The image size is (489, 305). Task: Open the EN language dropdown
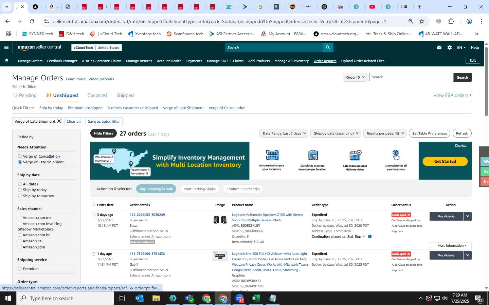[x=461, y=47]
